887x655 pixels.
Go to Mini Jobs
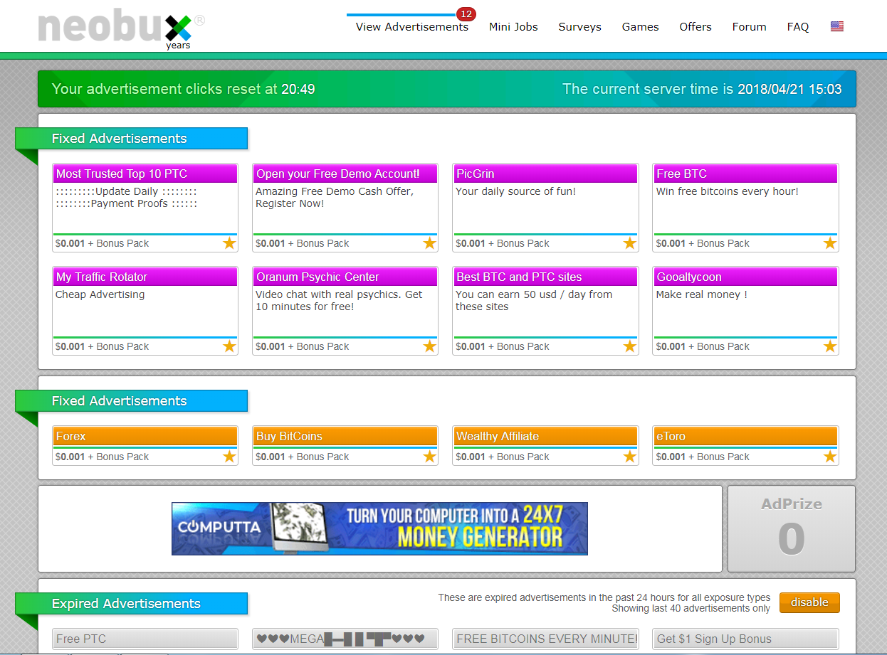point(513,27)
